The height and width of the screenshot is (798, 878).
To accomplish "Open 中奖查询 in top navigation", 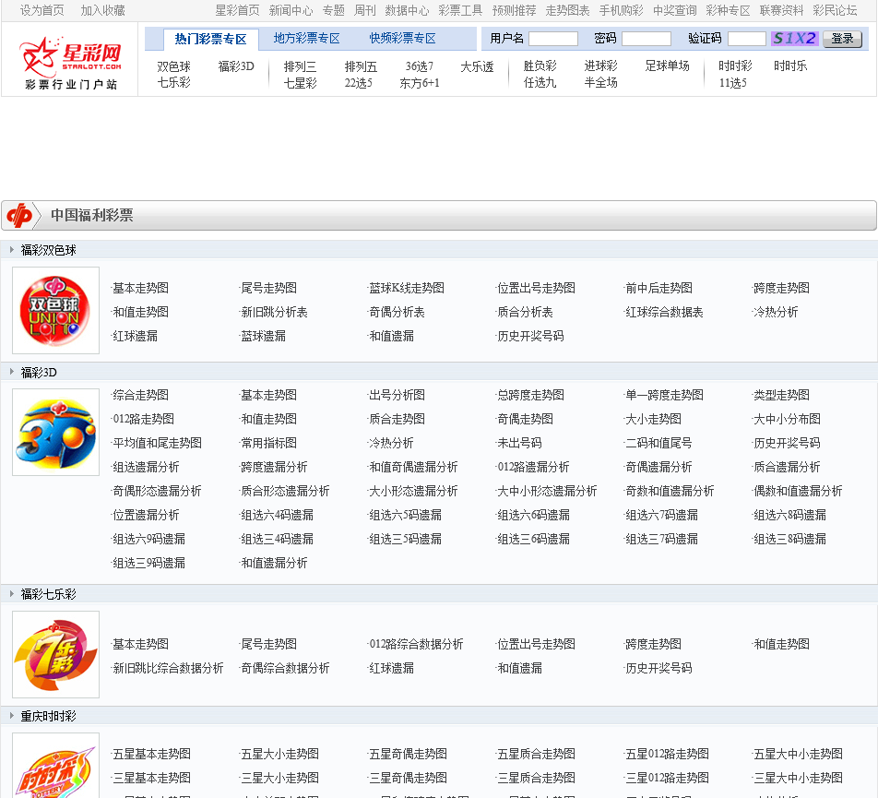I will click(x=675, y=11).
